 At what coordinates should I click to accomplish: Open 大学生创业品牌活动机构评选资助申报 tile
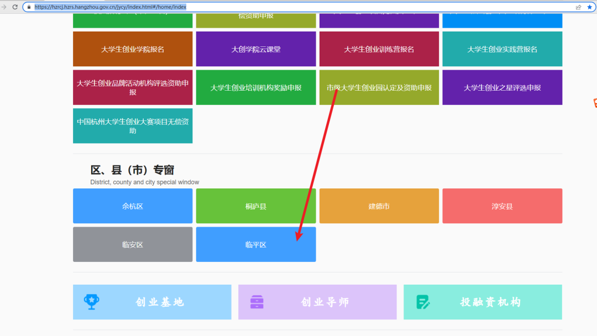(133, 87)
